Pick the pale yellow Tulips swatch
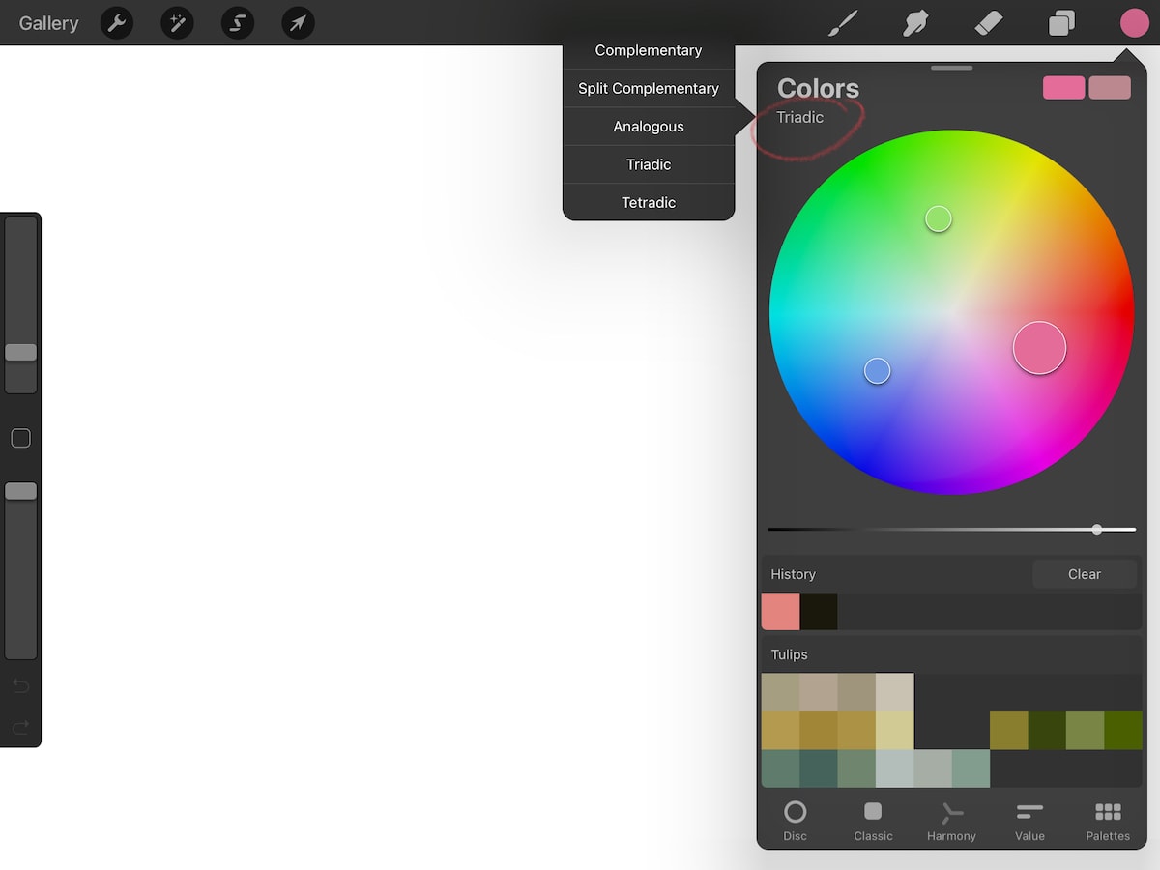 pos(895,731)
